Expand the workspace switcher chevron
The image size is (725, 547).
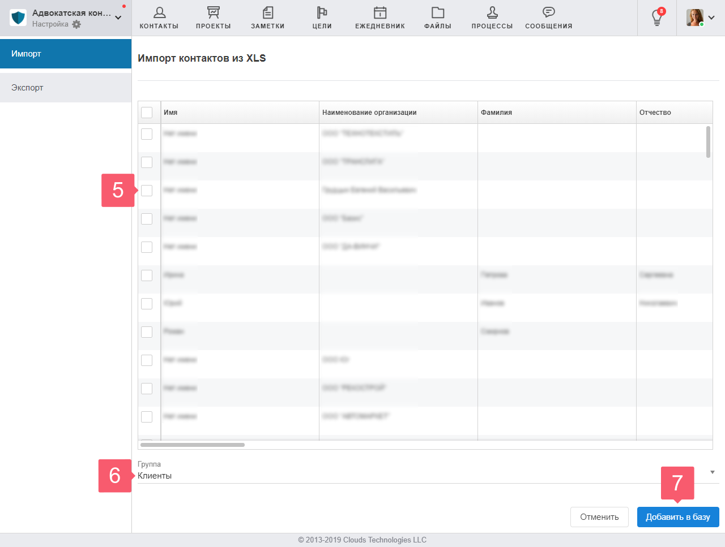[x=118, y=18]
